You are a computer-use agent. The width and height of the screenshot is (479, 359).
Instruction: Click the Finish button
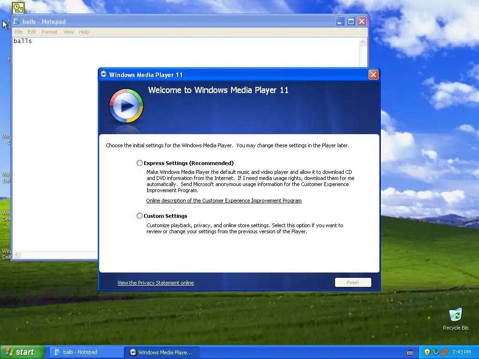click(x=353, y=282)
